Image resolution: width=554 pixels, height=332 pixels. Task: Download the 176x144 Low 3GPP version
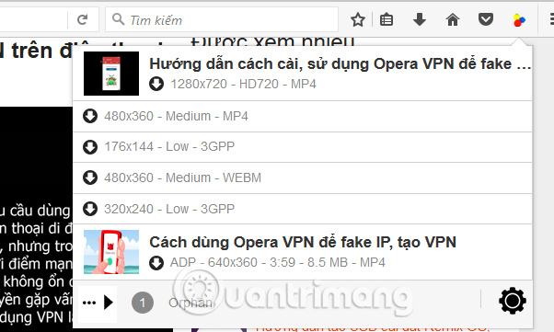coord(90,147)
